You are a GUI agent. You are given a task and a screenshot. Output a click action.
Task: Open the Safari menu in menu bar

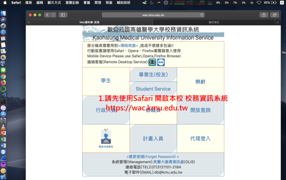16,3
